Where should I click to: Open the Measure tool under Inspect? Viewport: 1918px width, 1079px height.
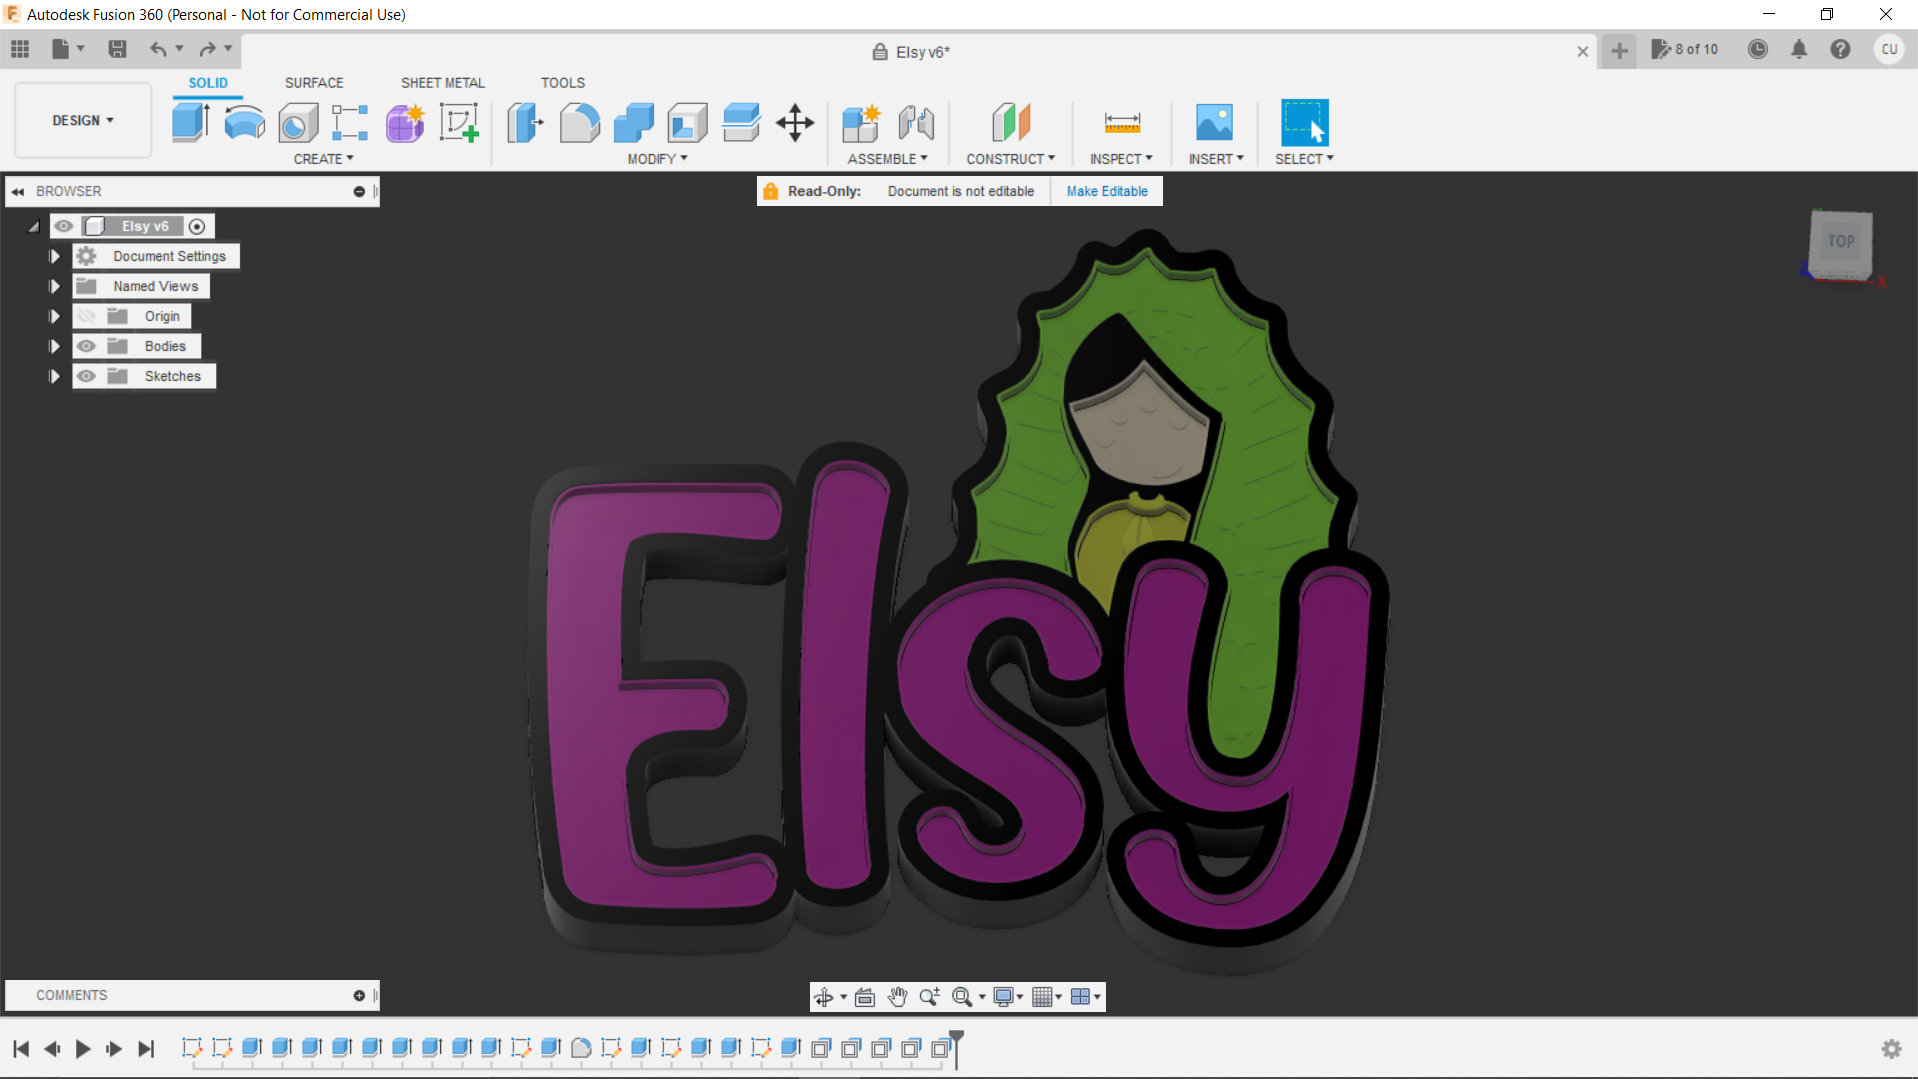click(x=1122, y=123)
